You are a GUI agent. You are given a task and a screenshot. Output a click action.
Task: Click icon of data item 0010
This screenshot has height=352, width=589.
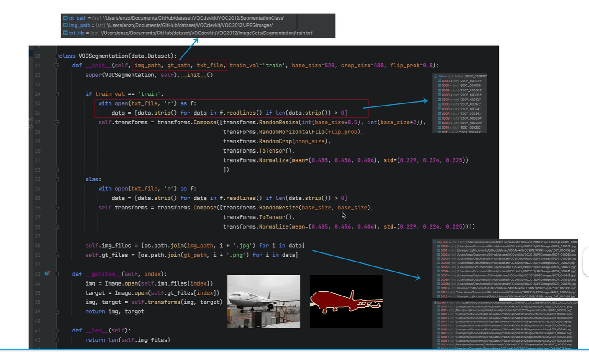(439, 127)
